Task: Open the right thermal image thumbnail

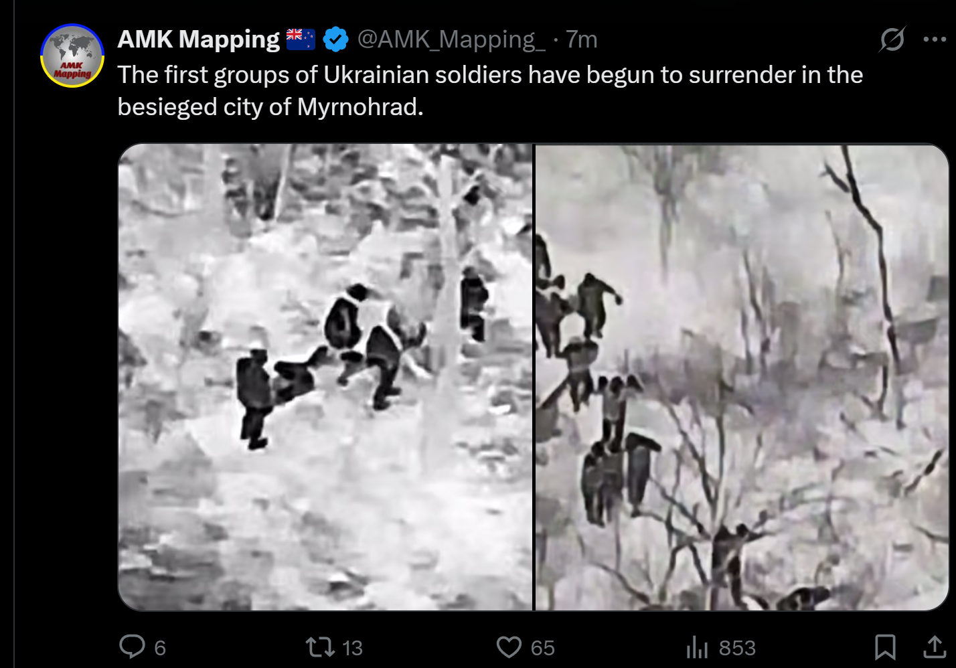Action: pos(742,377)
